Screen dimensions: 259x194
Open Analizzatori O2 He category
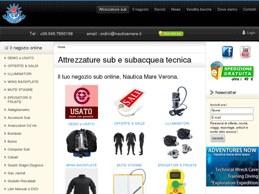click(x=22, y=126)
